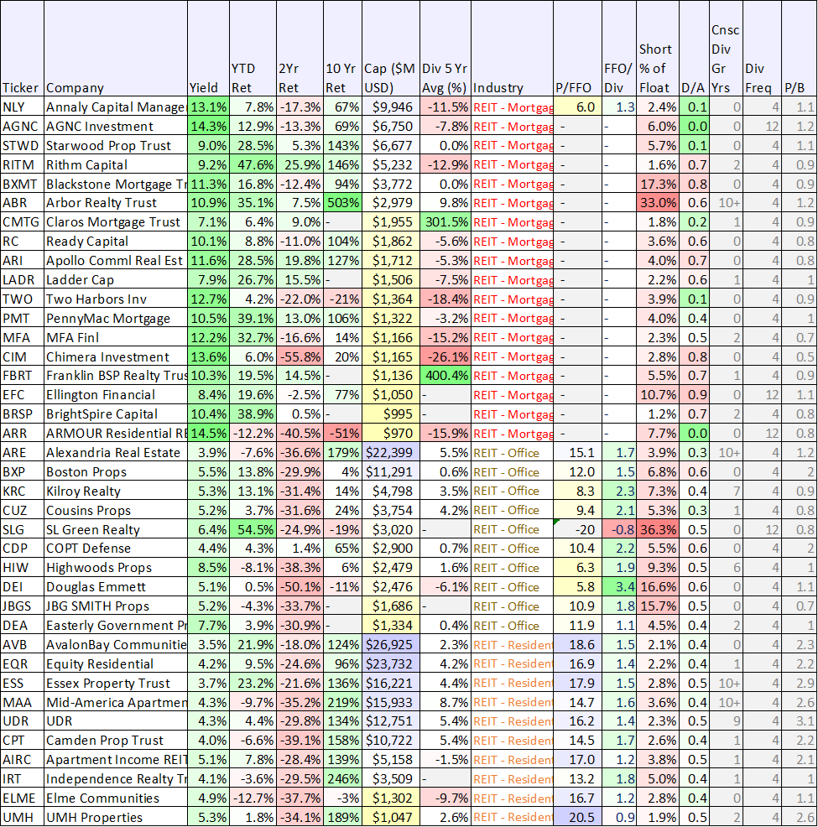
Task: Click the Industry column header
Action: (x=512, y=49)
